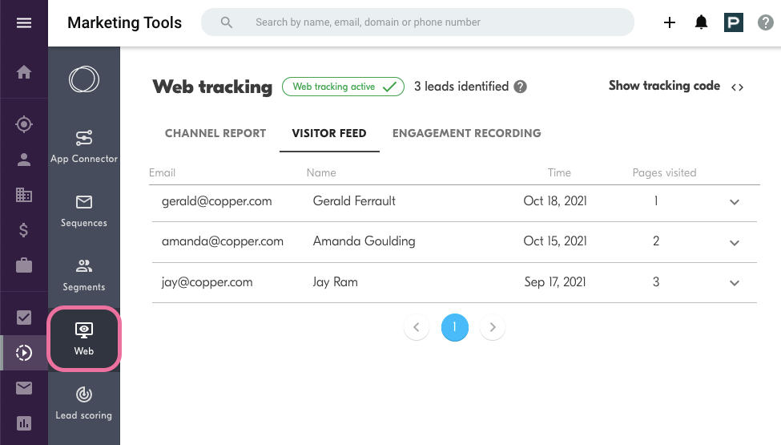Open the Companies building icon

(x=24, y=195)
